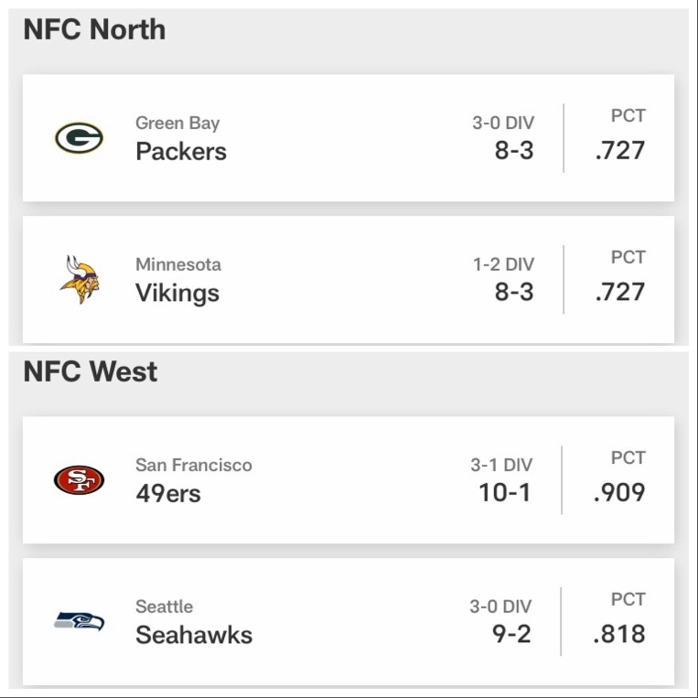This screenshot has width=698, height=698.
Task: Click the San Francisco 49ers logo
Action: point(80,480)
